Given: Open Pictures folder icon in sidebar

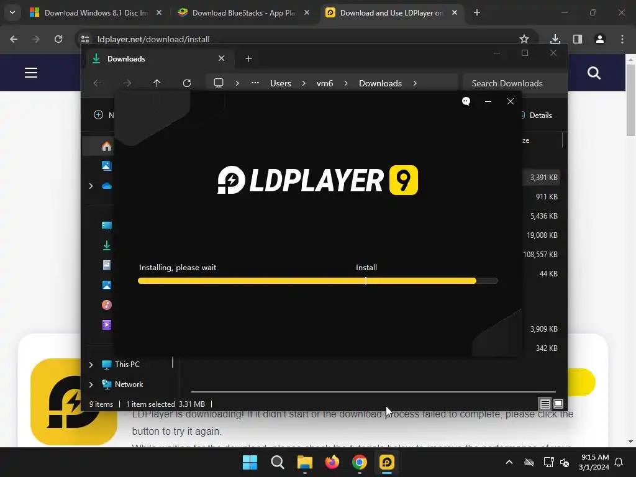Looking at the screenshot, I should click(x=107, y=285).
